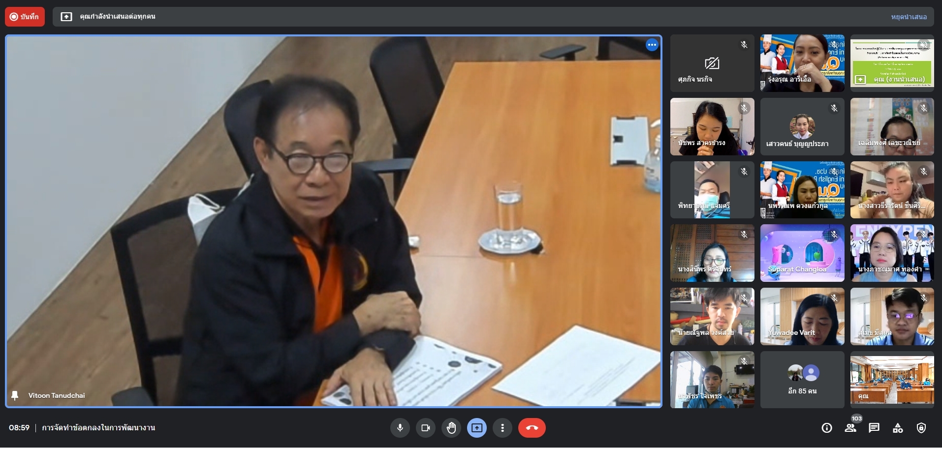Expand the อีก 85 คน participants tile
This screenshot has width=942, height=449.
coord(802,380)
